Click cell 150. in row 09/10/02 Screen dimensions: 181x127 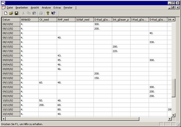coord(103,78)
